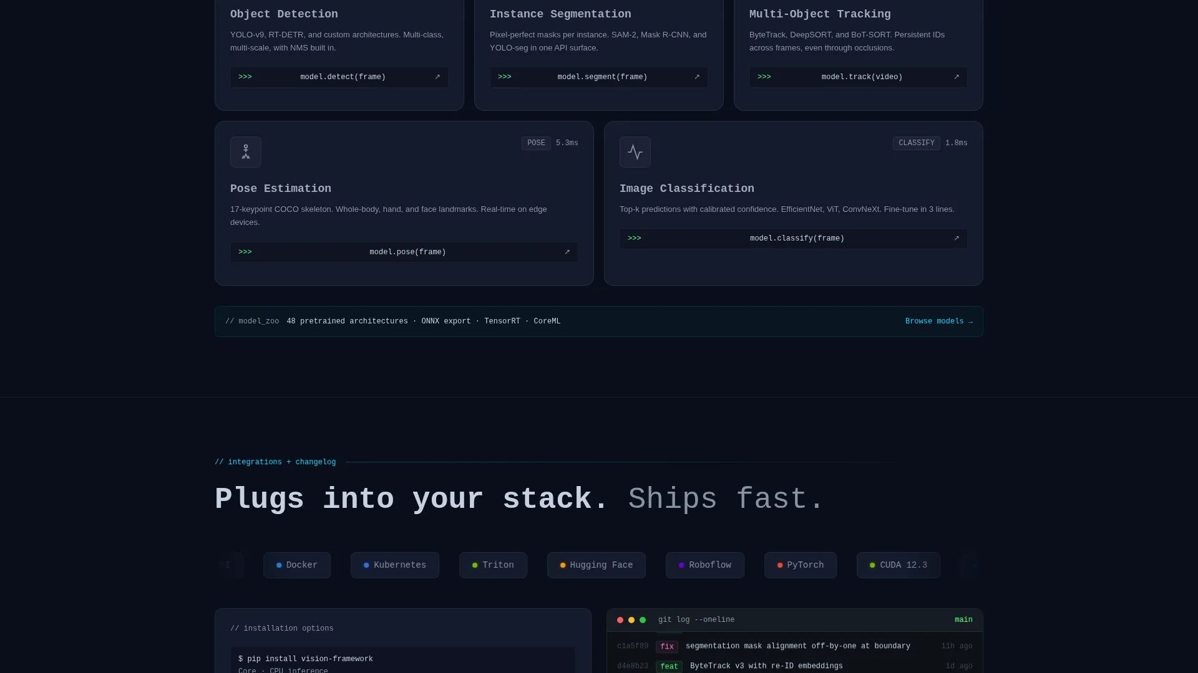Select the Docker integration chip
Viewport: 1198px width, 673px height.
pos(297,565)
